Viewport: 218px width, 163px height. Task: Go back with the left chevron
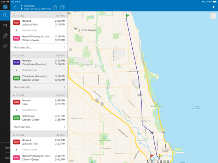(15, 7)
